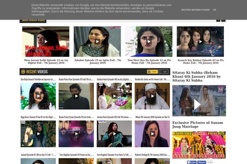Play Guriya Rani Episode 142 Full thumbnail
247x164 pixels.
[x=114, y=134]
